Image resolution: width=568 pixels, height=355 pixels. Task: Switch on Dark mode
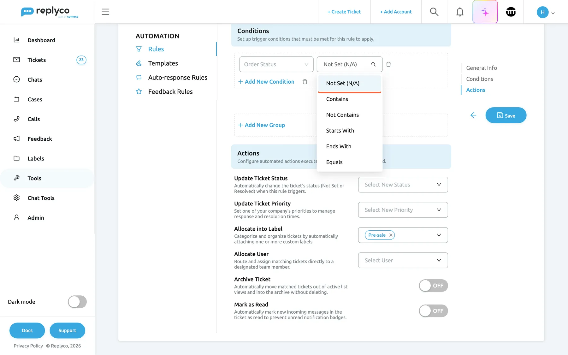click(x=77, y=302)
